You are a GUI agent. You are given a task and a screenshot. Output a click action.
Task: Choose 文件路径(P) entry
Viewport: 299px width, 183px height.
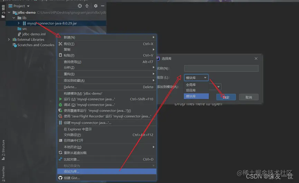[x=107, y=135]
